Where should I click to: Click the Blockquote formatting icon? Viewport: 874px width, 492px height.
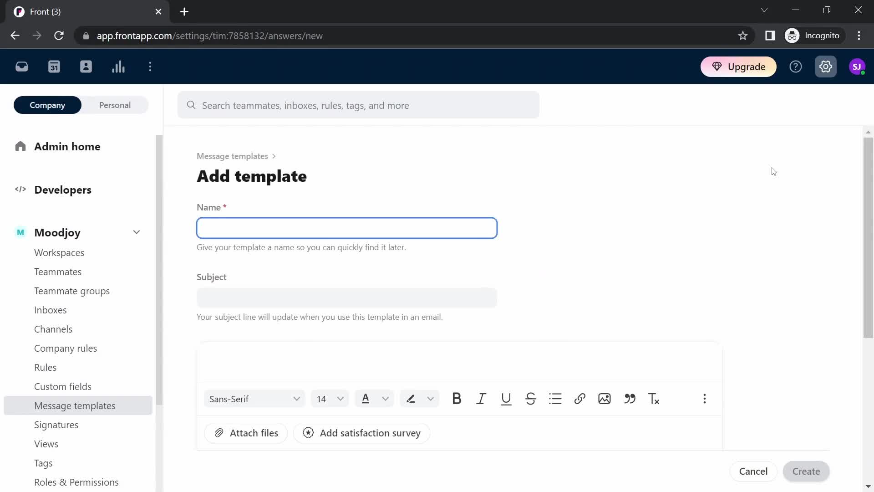pyautogui.click(x=629, y=399)
